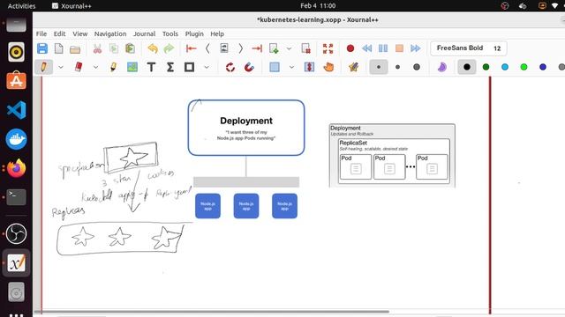Seek audio backward
The width and height of the screenshot is (565, 317).
[x=367, y=48]
